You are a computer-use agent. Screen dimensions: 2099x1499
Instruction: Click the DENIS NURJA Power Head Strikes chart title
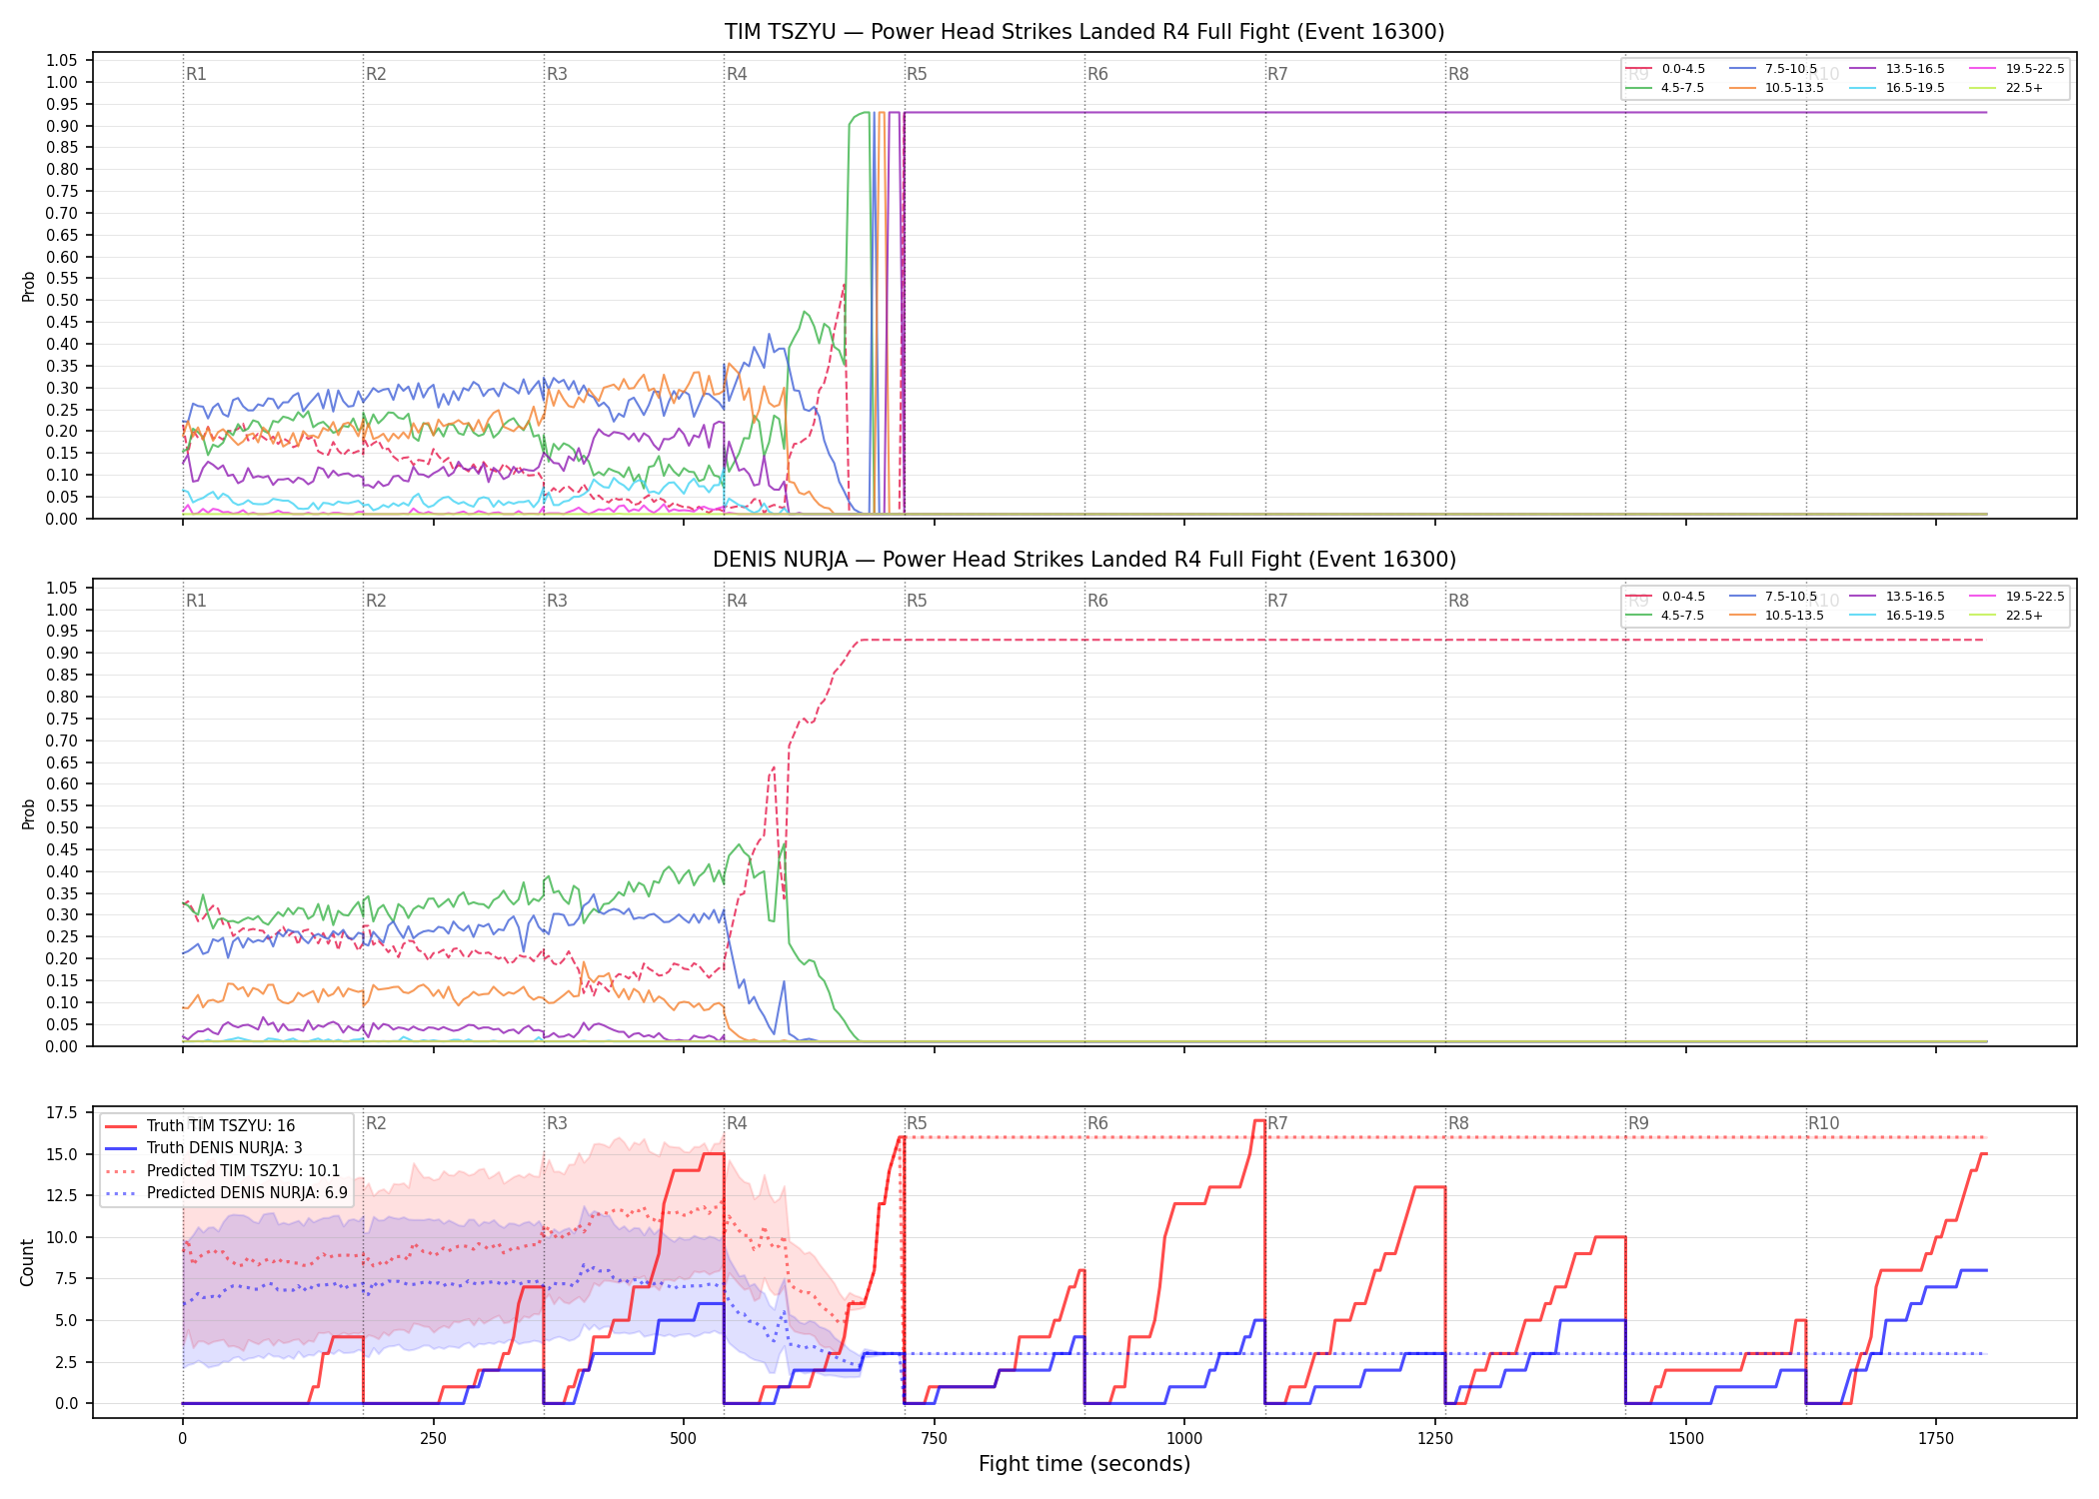pos(1084,560)
